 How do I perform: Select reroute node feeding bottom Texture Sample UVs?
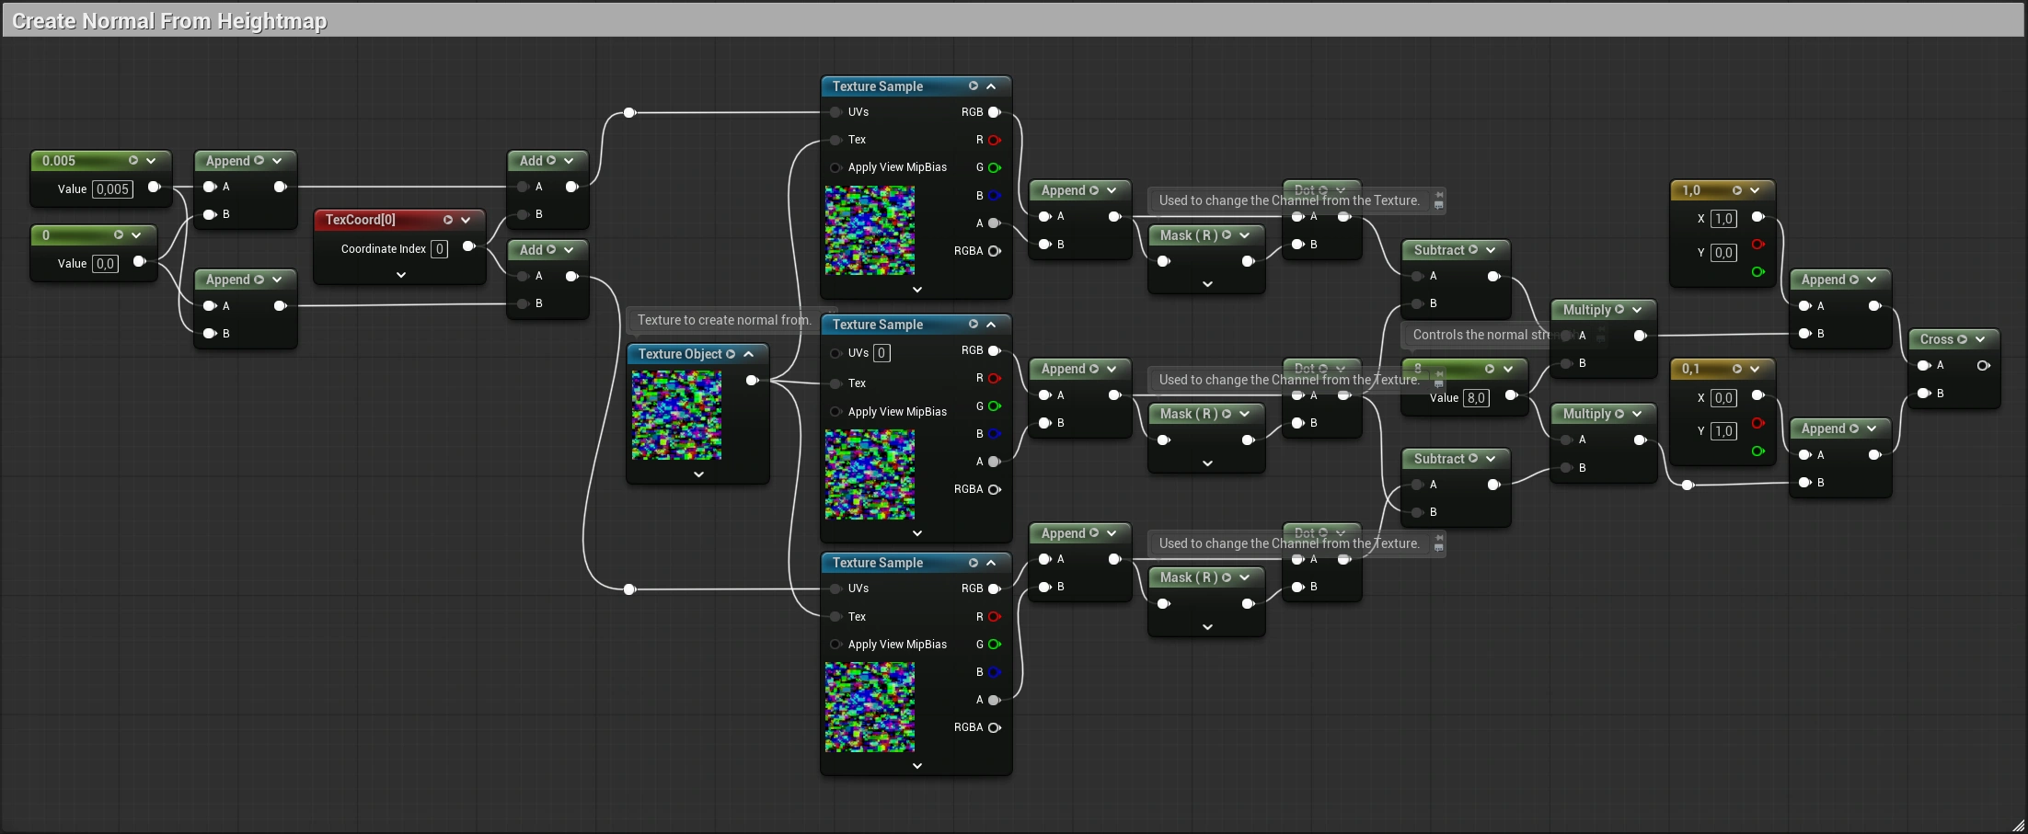(x=629, y=588)
